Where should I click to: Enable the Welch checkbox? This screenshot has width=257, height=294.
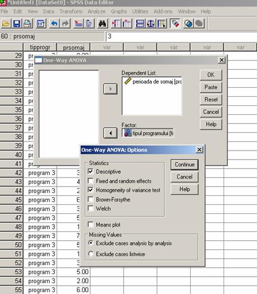[91, 209]
